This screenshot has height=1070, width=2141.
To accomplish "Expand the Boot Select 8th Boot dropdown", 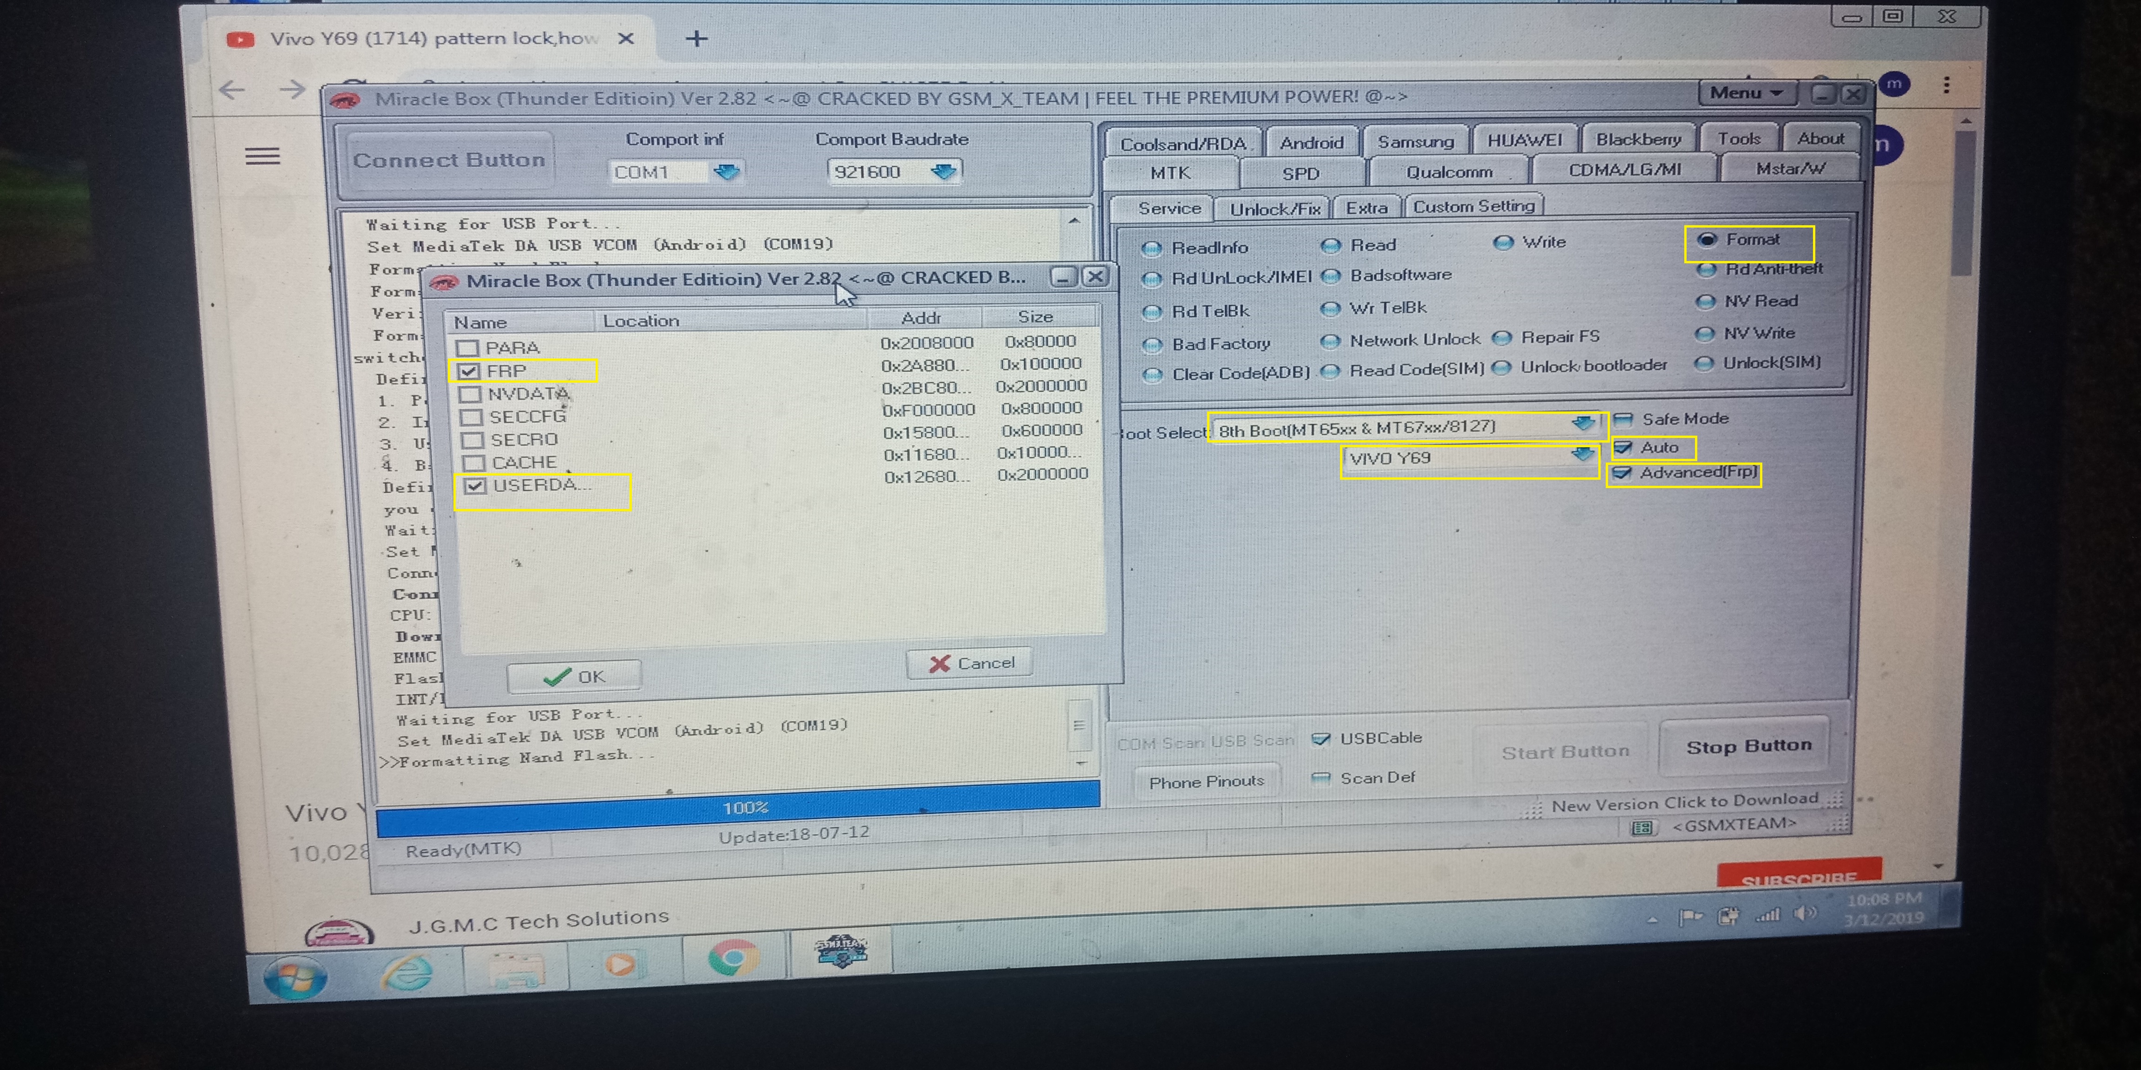I will coord(1583,424).
